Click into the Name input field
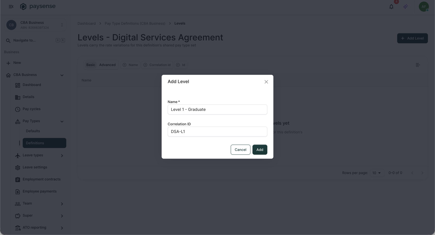 [x=217, y=110]
